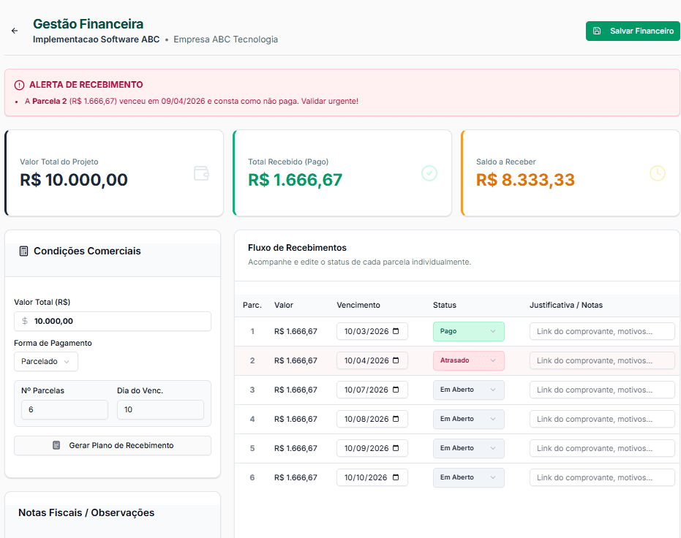The height and width of the screenshot is (538, 681).
Task: Click Valor Total do Projeto label
Action: [x=59, y=162]
